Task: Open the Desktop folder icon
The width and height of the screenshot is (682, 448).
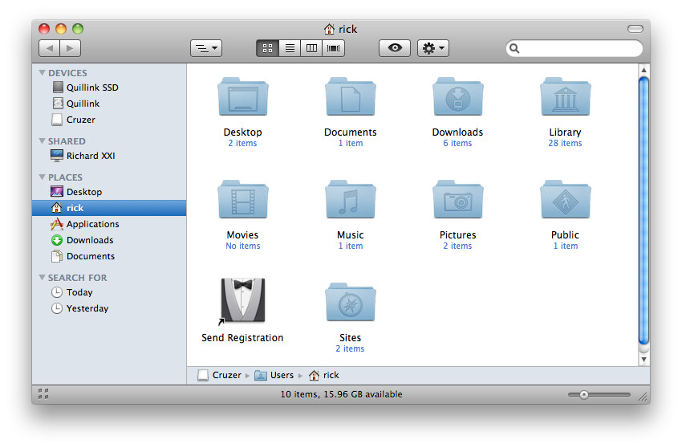Action: (x=242, y=96)
